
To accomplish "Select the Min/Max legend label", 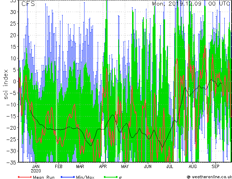I will click(85, 177).
